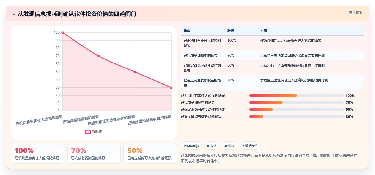The width and height of the screenshot is (375, 175).
Task: Click the 70% table data cell
Action: (x=231, y=56)
